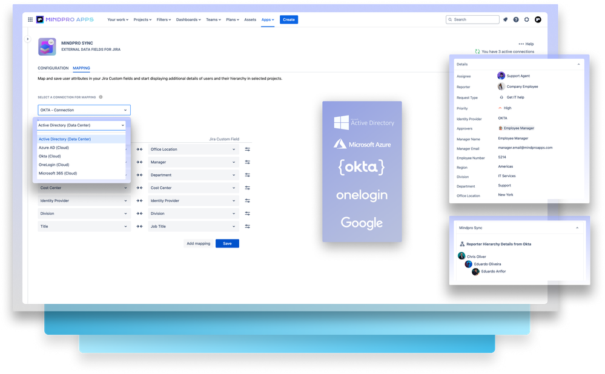Open the settings gear icon
This screenshot has width=605, height=374.
(527, 19)
